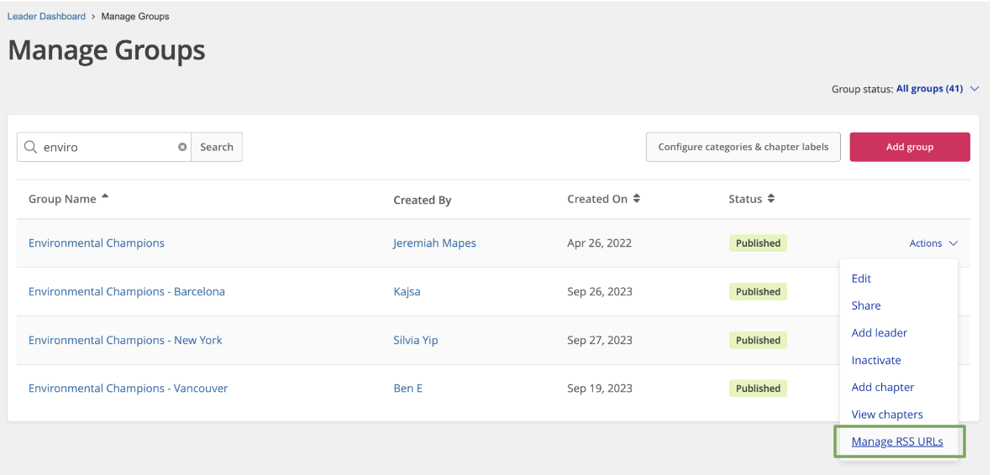Choose Inactivate from the Actions menu
This screenshot has height=475, width=993.
pyautogui.click(x=876, y=360)
